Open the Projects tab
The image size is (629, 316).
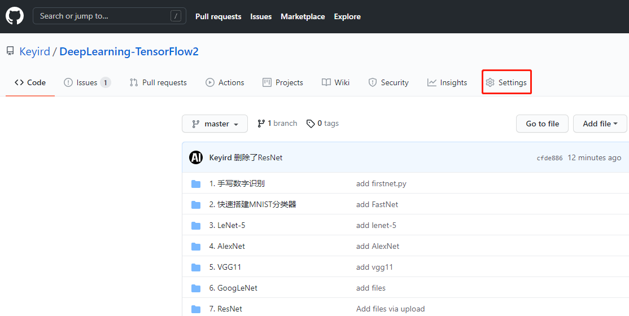[x=283, y=82]
